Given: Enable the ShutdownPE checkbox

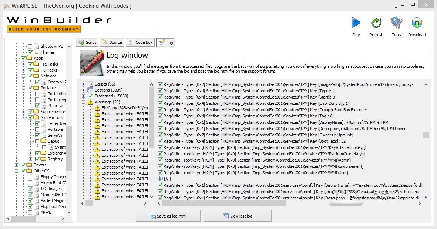Looking at the screenshot, I should 30,46.
